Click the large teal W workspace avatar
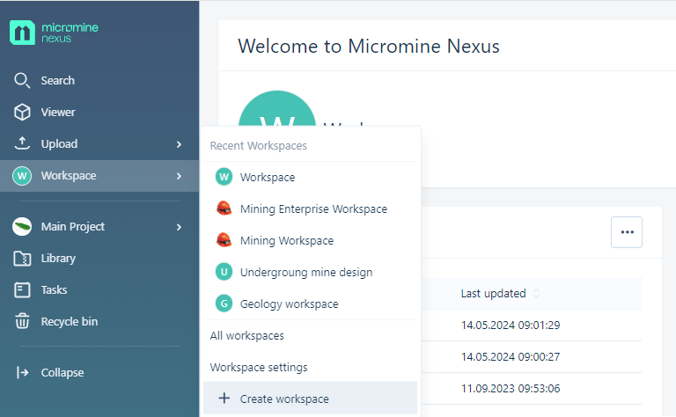Screen dimensions: 676x417 tap(276, 108)
